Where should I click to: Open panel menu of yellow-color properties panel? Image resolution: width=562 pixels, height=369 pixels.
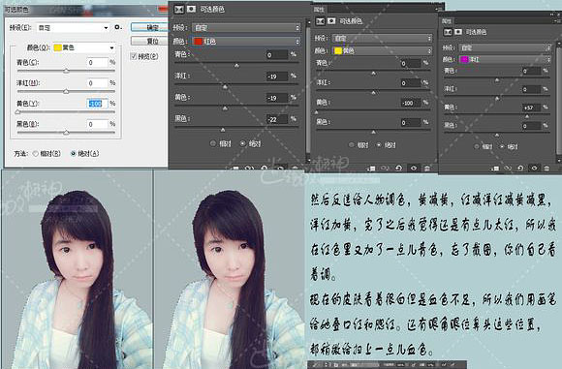pyautogui.click(x=439, y=9)
